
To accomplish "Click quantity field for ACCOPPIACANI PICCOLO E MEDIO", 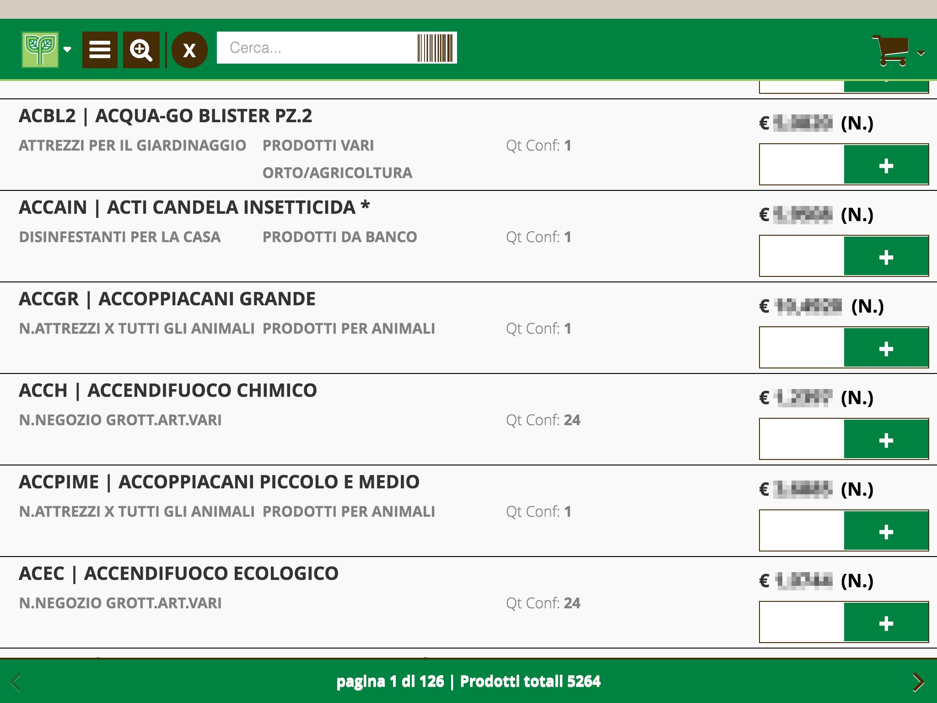I will 802,531.
